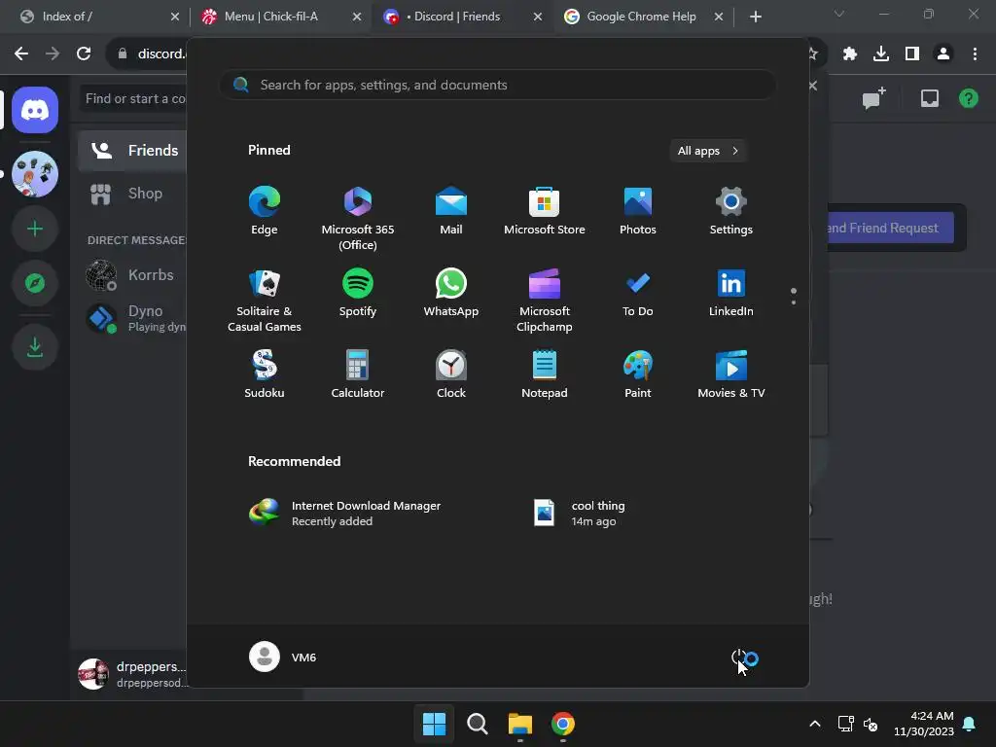The image size is (996, 747).
Task: Go back in Chrome
Action: click(21, 54)
